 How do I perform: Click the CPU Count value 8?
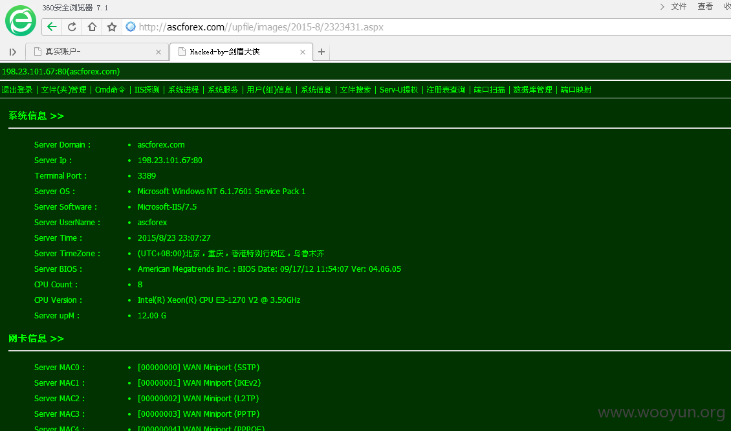click(140, 285)
